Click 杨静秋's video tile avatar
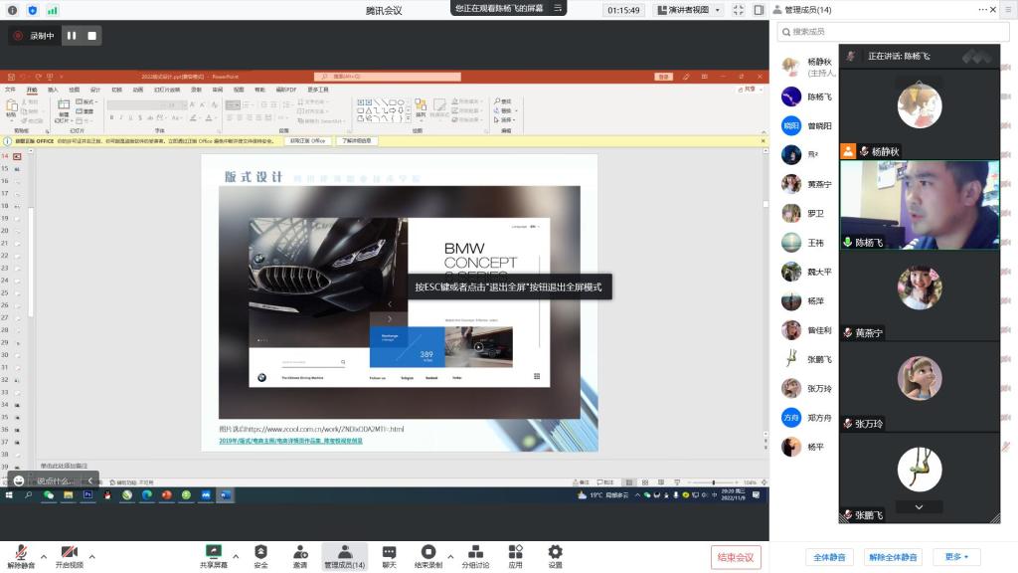1018x573 pixels. [x=920, y=105]
